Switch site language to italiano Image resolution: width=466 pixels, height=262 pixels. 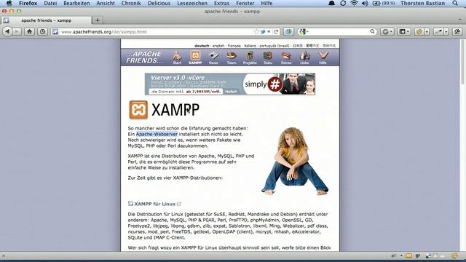click(x=250, y=46)
